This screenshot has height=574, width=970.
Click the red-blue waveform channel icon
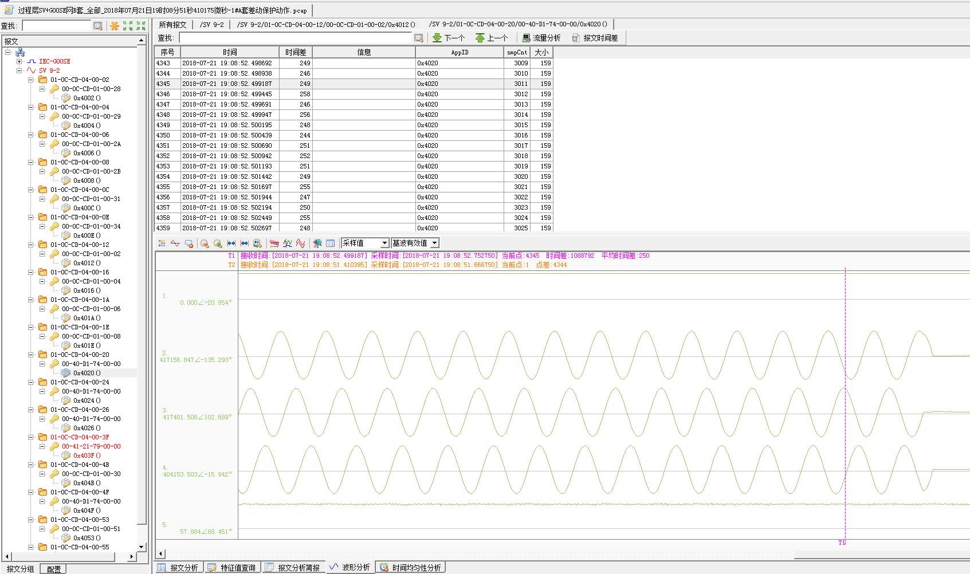[175, 243]
